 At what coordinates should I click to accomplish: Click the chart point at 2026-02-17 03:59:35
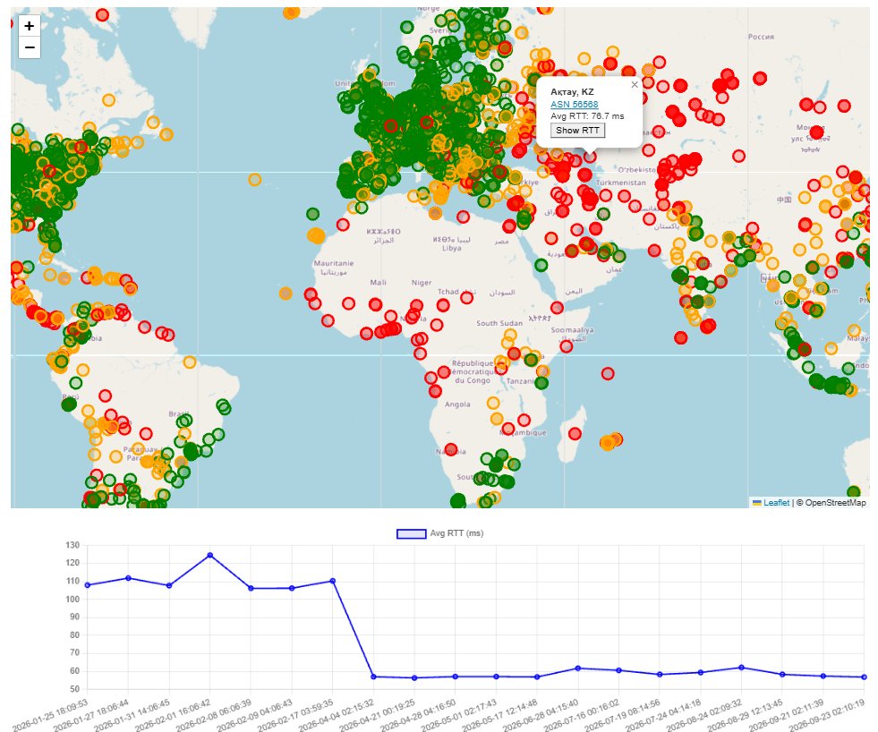click(x=333, y=581)
